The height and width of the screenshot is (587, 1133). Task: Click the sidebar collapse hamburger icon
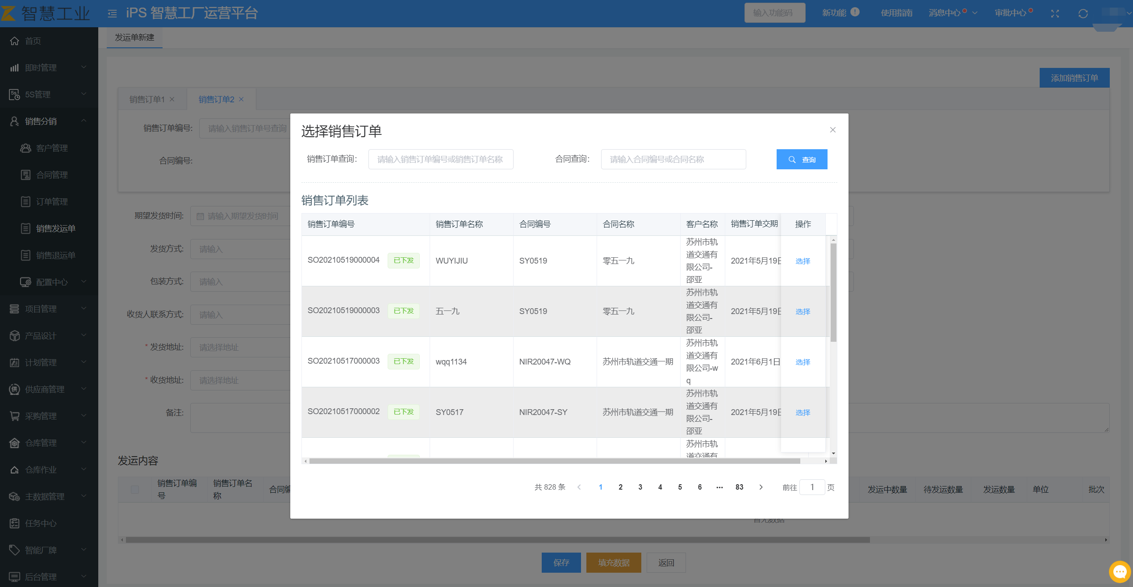click(112, 14)
